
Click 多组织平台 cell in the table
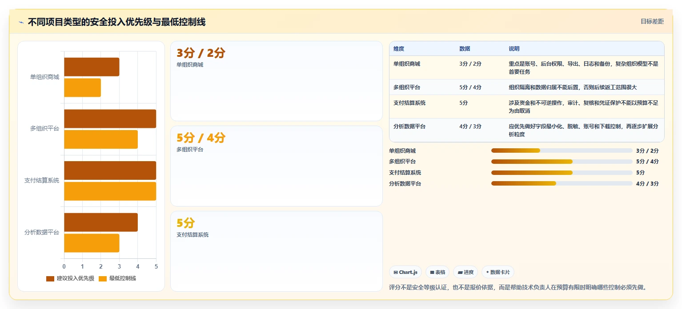tap(407, 87)
